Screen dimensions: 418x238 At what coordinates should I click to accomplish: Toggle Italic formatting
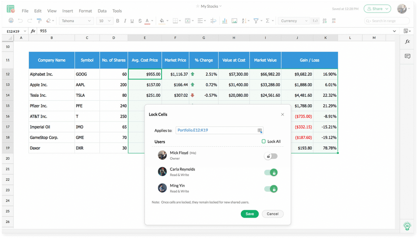pyautogui.click(x=125, y=21)
